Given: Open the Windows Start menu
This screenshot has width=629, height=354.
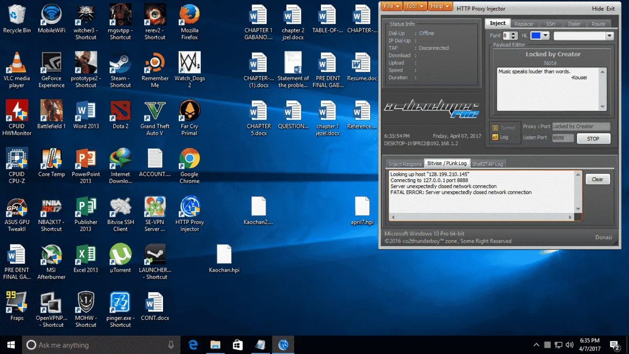Looking at the screenshot, I should 10,345.
